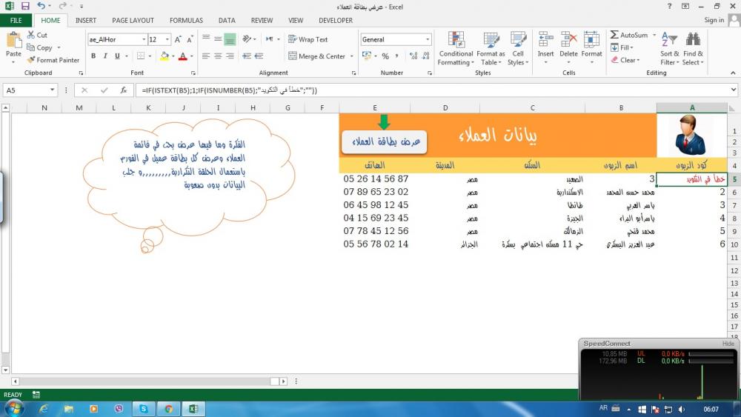Screen dimensions: 741x417
Task: Click Hide in SpeedConnect widget
Action: pyautogui.click(x=728, y=344)
